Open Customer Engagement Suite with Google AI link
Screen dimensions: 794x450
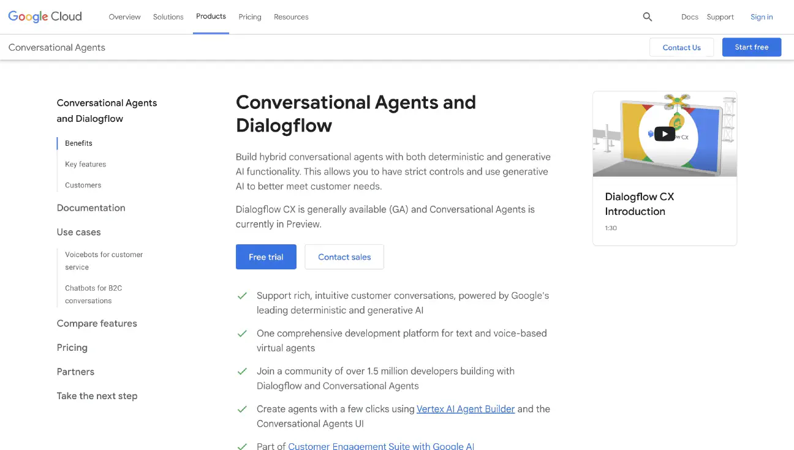point(381,446)
